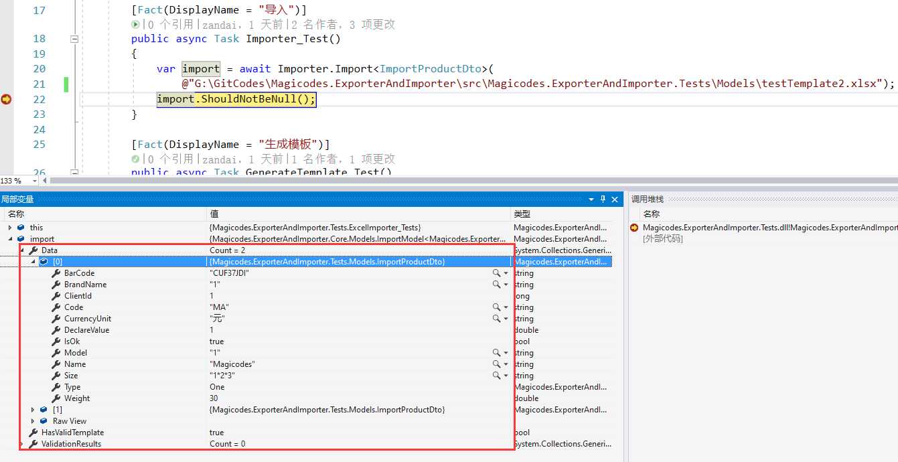Open the text visualizer magnifier for Name
Screen dimensions: 898x462
[496, 364]
